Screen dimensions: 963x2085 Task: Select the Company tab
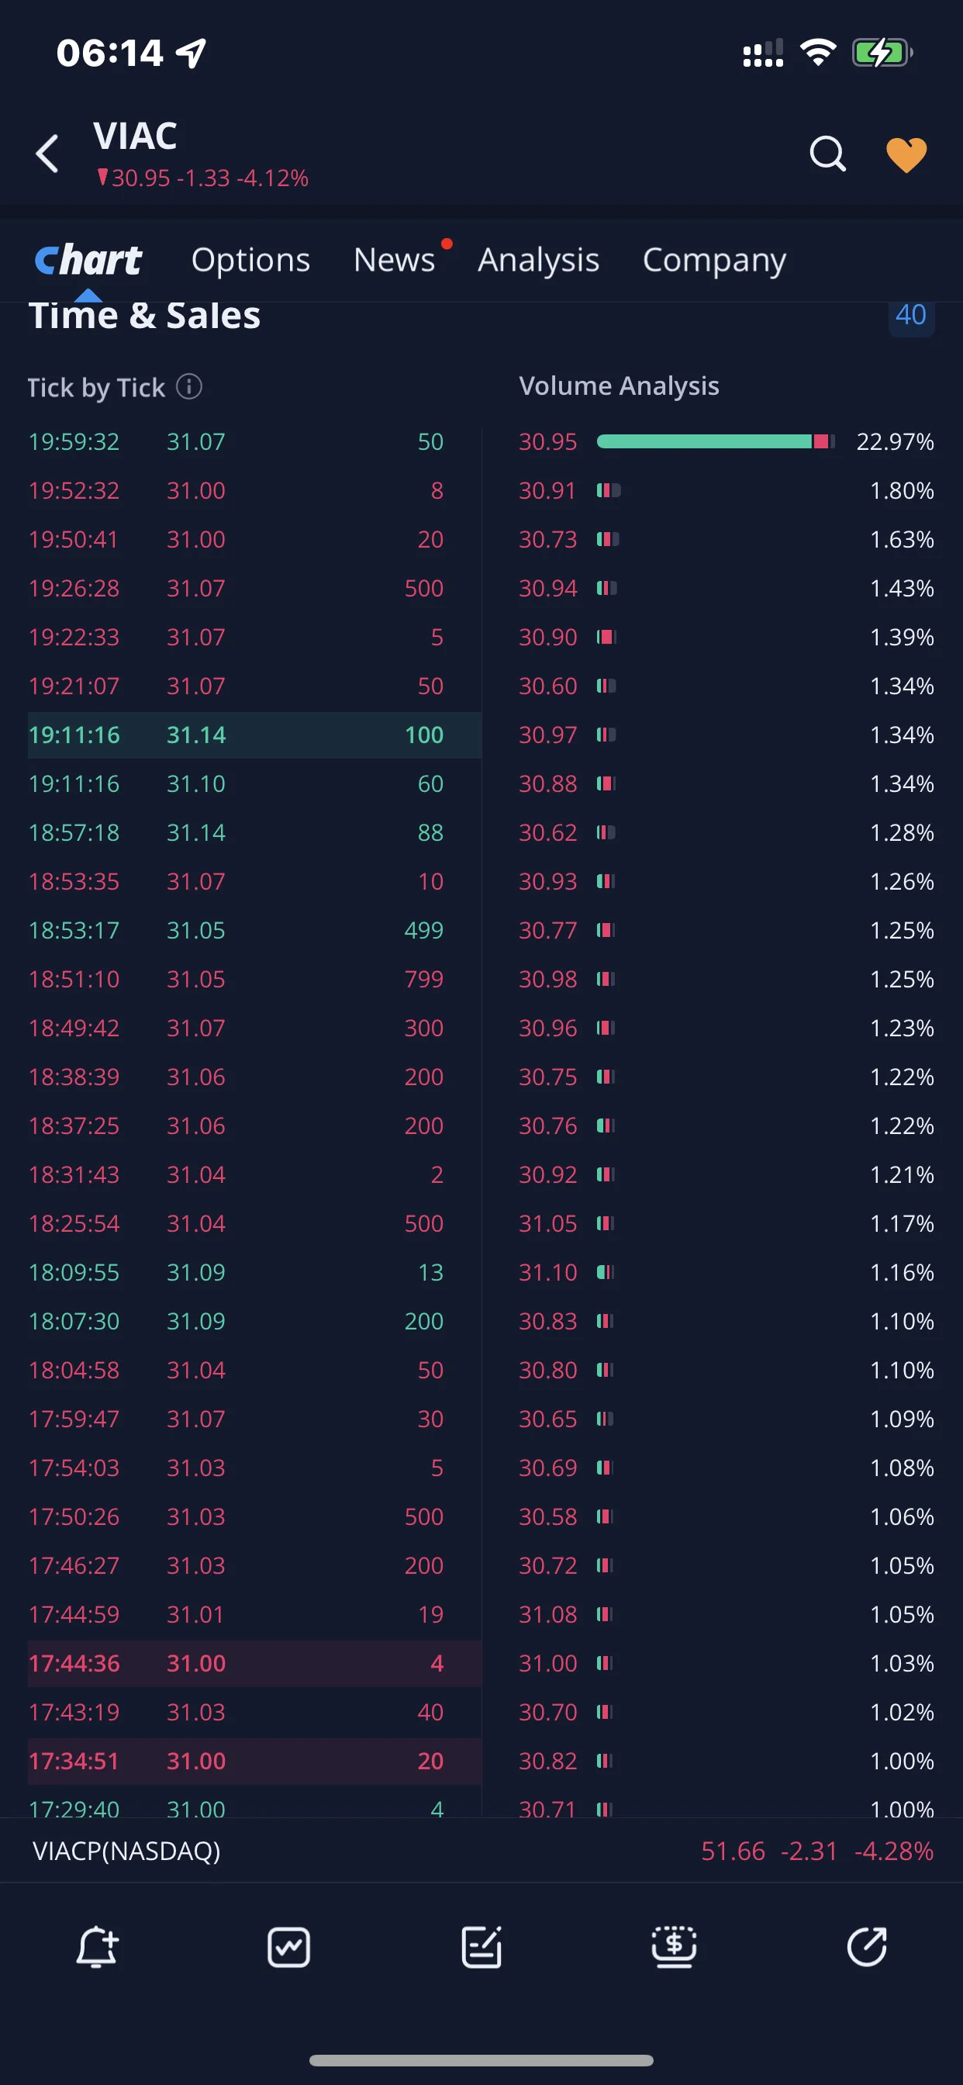(714, 260)
